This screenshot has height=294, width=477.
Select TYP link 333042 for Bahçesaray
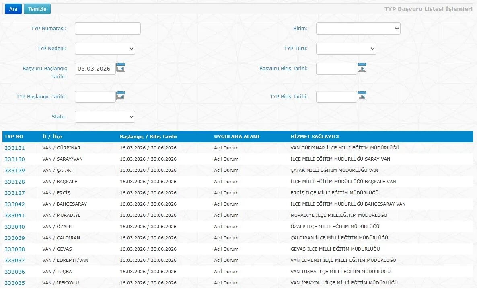[x=14, y=204]
